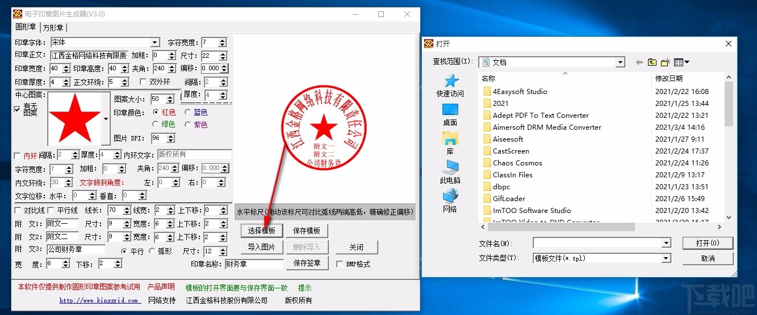Click the 印章名称 input field
Viewport: 757px width, 315px height.
click(x=254, y=263)
